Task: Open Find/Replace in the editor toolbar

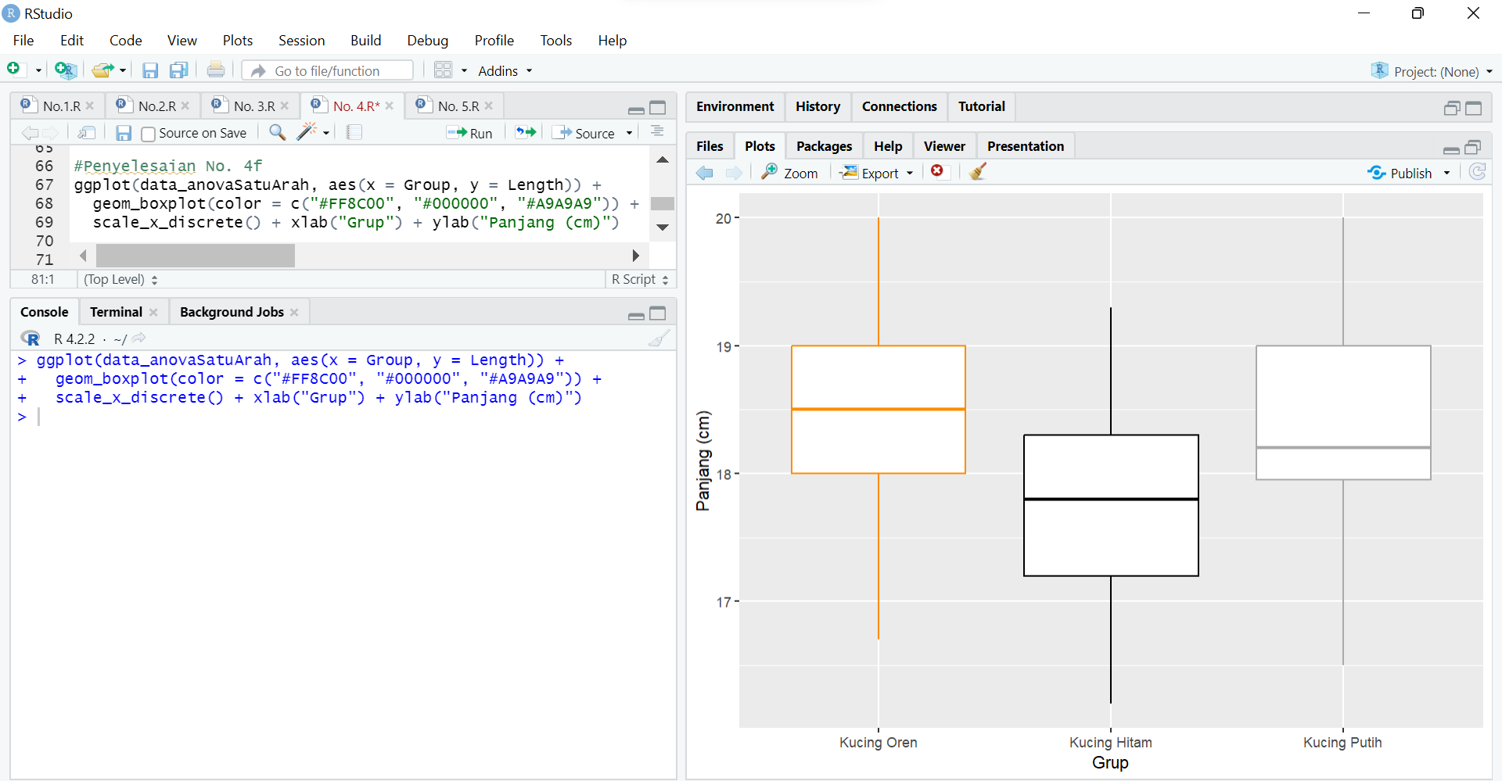Action: (x=276, y=132)
